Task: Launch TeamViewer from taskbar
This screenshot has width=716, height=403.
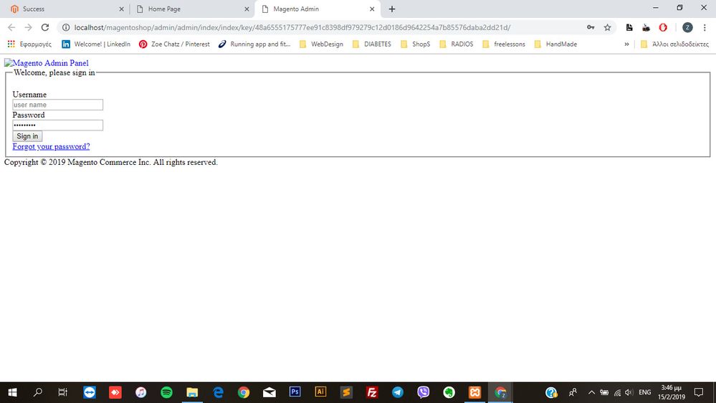Action: point(90,392)
